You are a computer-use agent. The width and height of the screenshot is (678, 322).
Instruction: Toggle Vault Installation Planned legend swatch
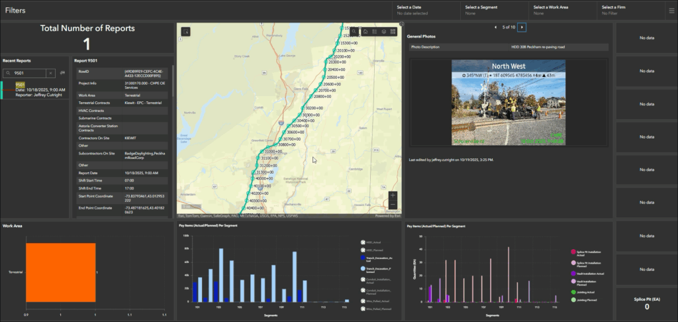point(573,282)
